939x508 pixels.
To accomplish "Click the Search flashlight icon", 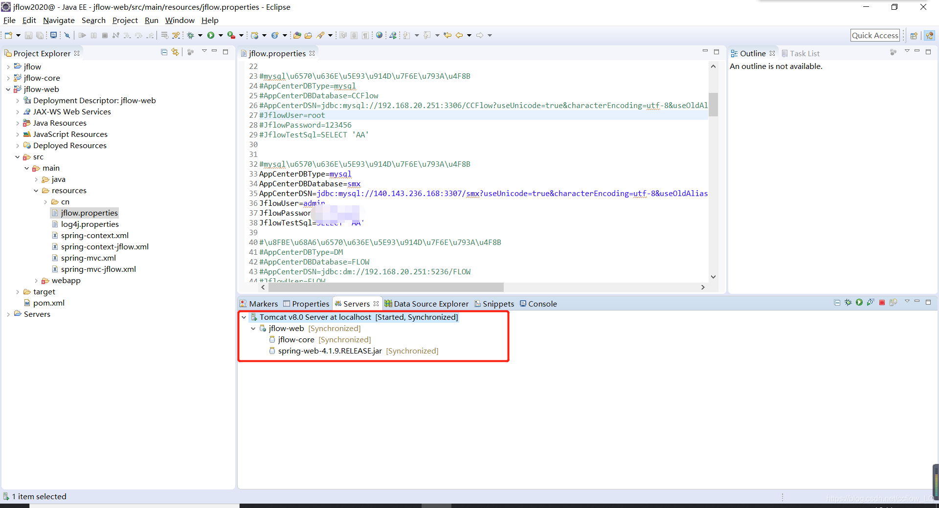I will (320, 35).
